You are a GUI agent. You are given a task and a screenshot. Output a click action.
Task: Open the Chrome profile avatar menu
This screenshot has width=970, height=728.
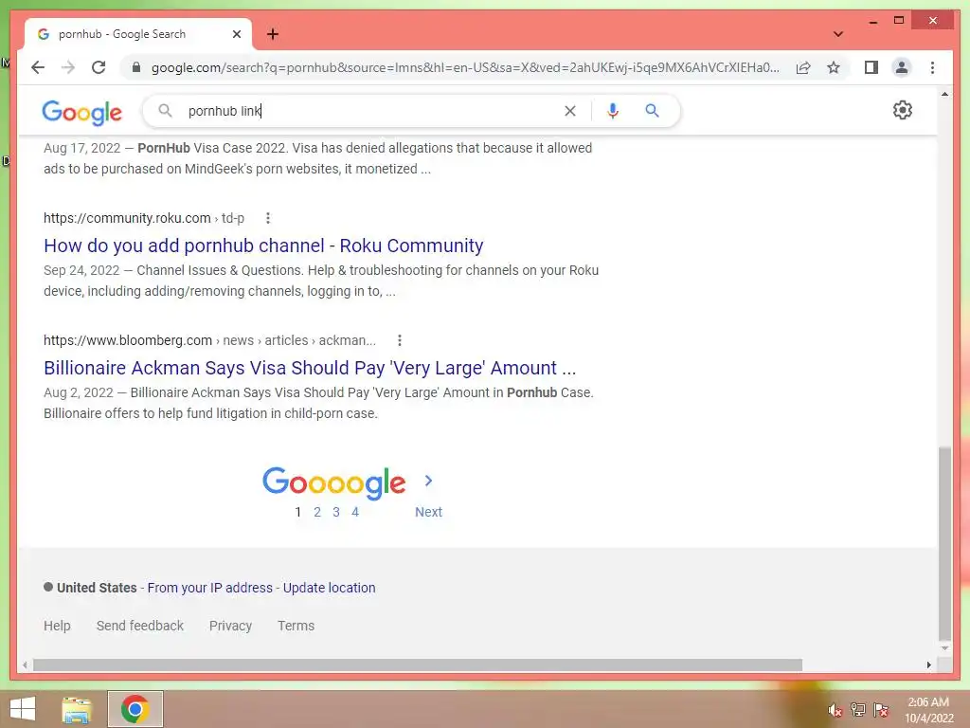tap(902, 67)
